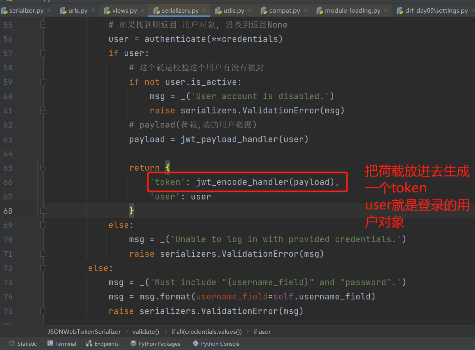Close the module_loading.py editor tab
Image resolution: width=475 pixels, height=350 pixels.
click(x=386, y=11)
